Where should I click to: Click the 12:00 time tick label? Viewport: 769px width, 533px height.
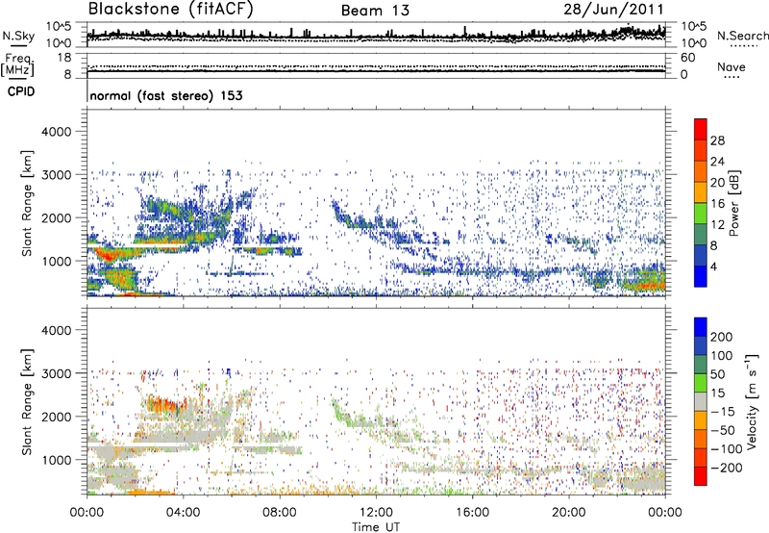pyautogui.click(x=376, y=513)
